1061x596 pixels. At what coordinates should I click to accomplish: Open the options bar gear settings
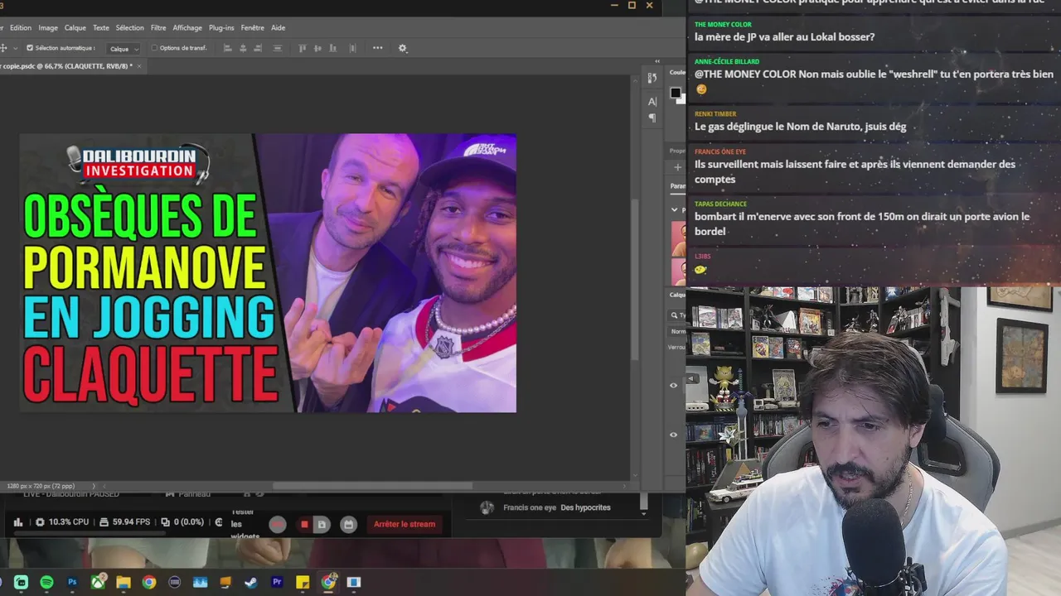(x=403, y=48)
